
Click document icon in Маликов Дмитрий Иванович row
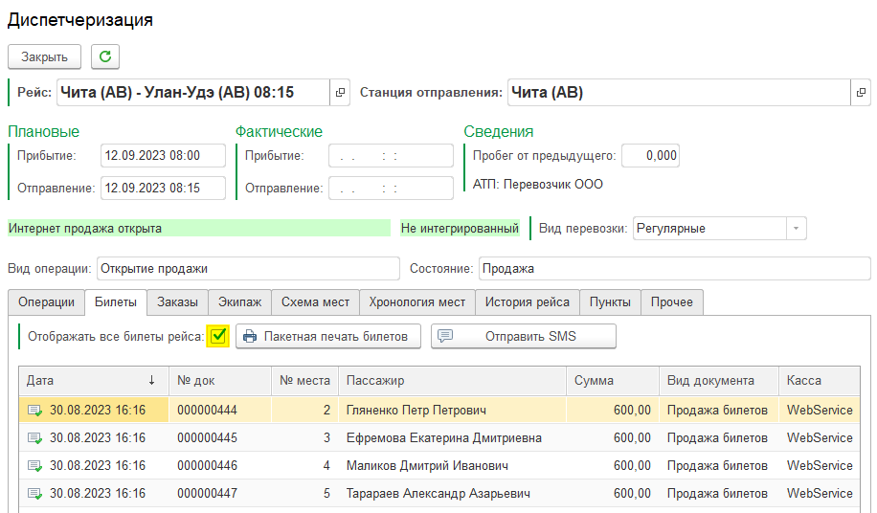(x=34, y=466)
